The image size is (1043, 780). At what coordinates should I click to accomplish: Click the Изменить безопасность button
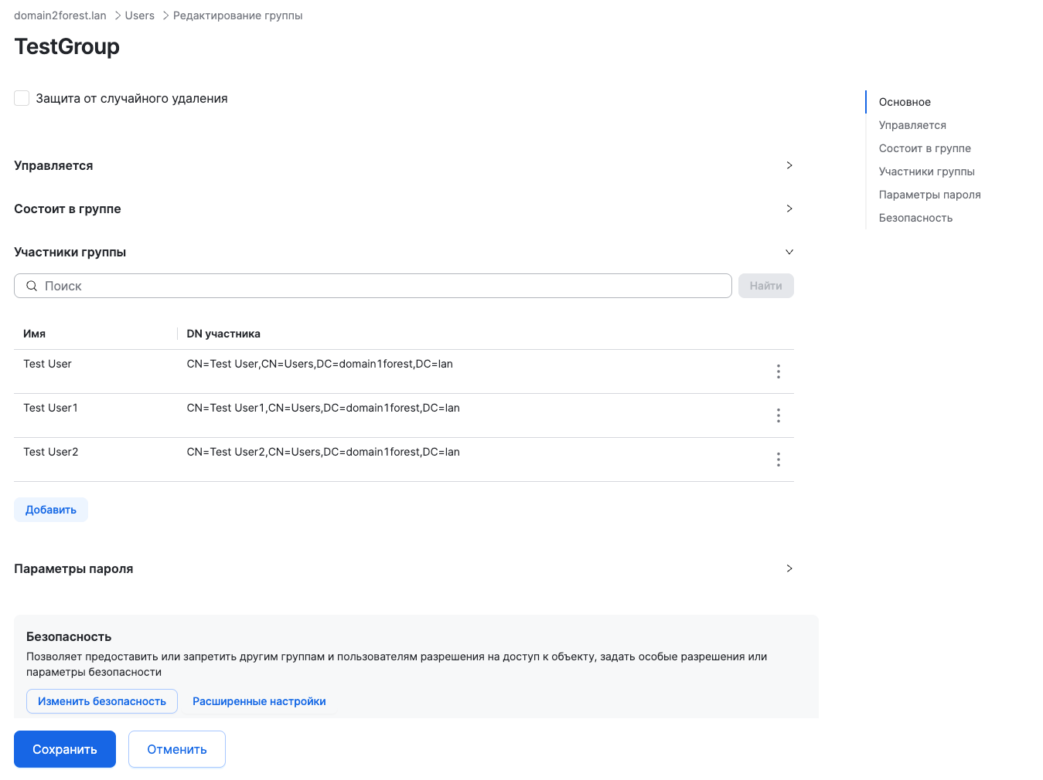coord(102,701)
